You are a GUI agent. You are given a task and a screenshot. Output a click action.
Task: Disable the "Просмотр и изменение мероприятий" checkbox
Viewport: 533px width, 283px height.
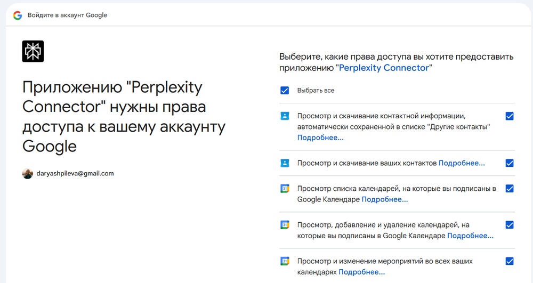509,261
